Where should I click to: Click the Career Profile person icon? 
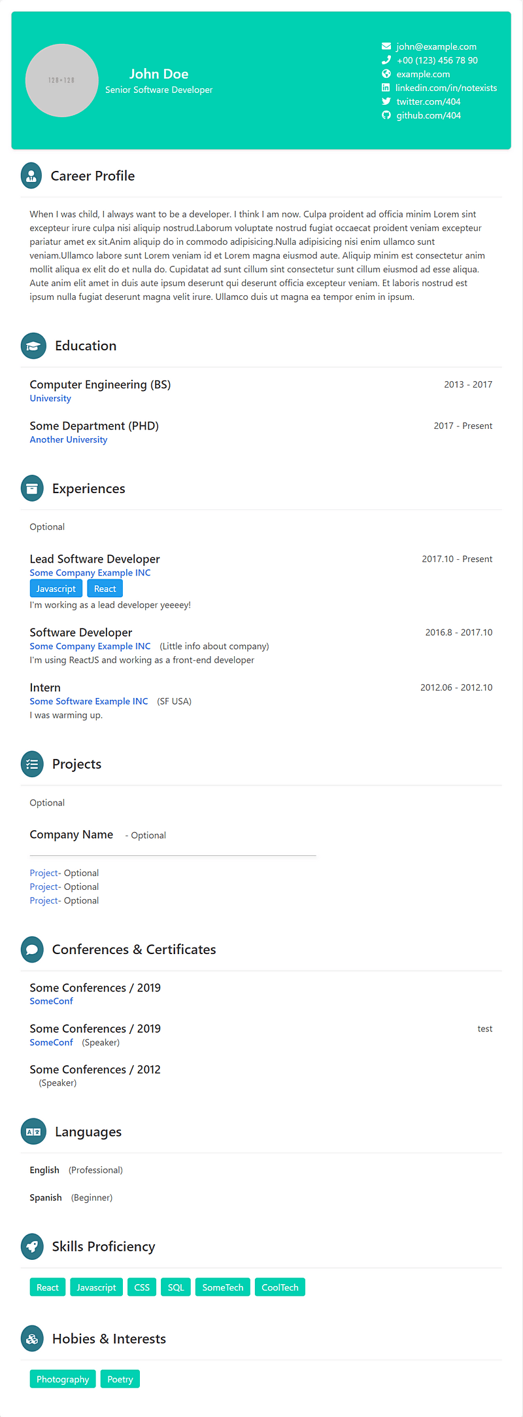(x=31, y=175)
